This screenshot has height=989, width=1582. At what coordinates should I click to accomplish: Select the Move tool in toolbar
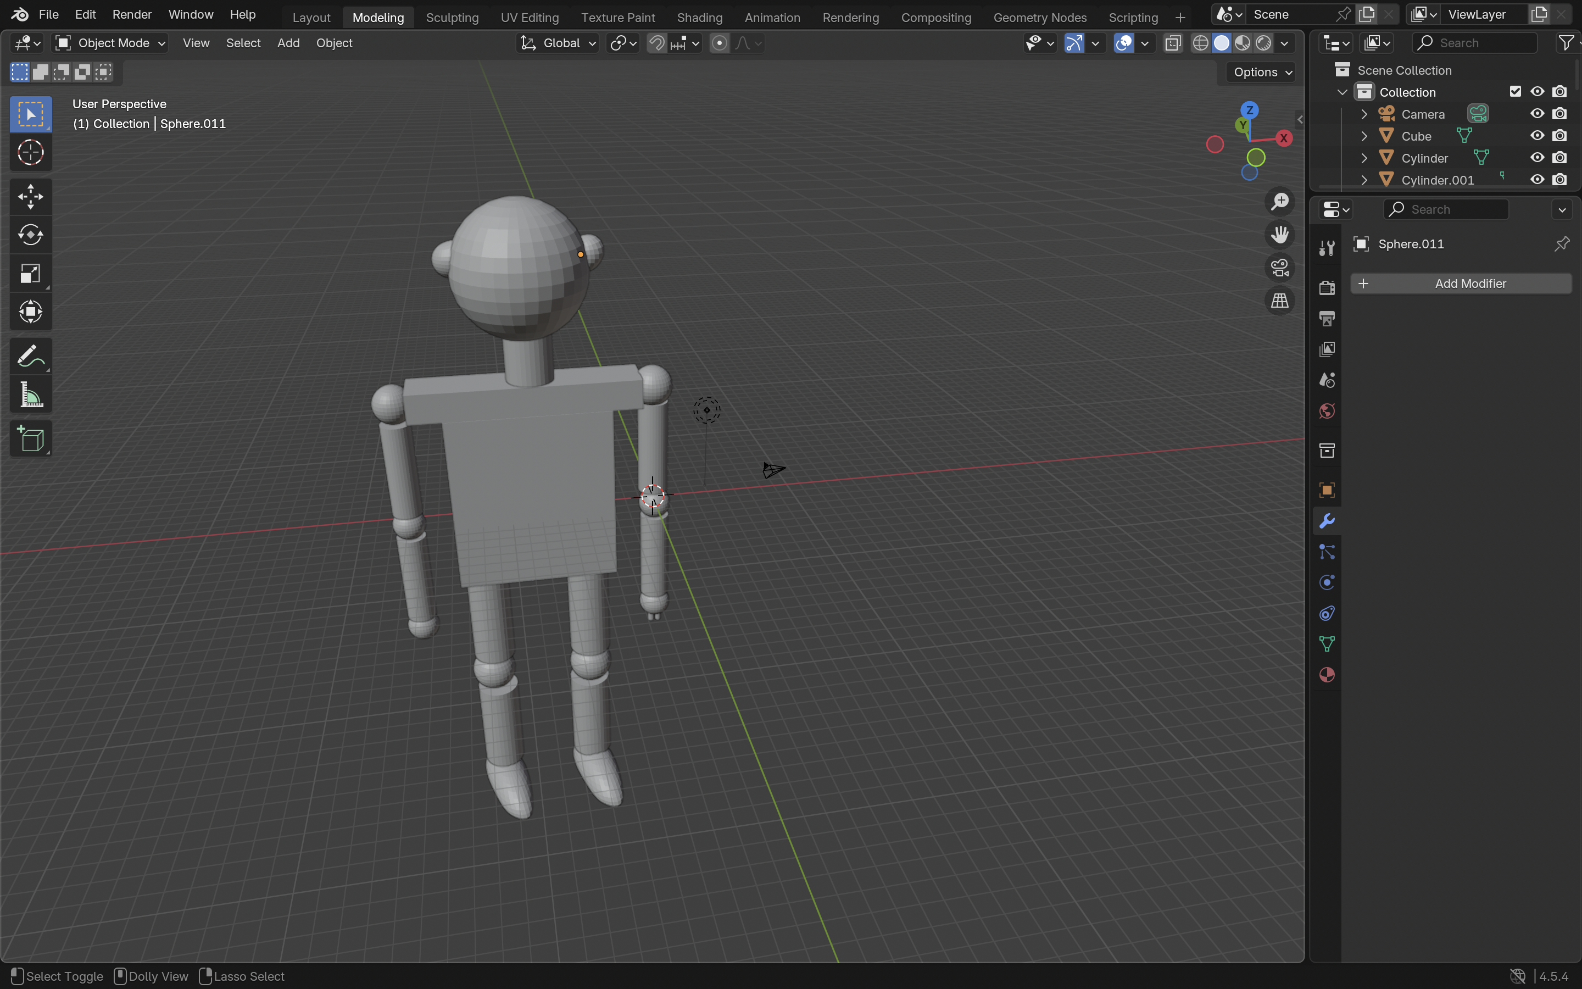30,196
